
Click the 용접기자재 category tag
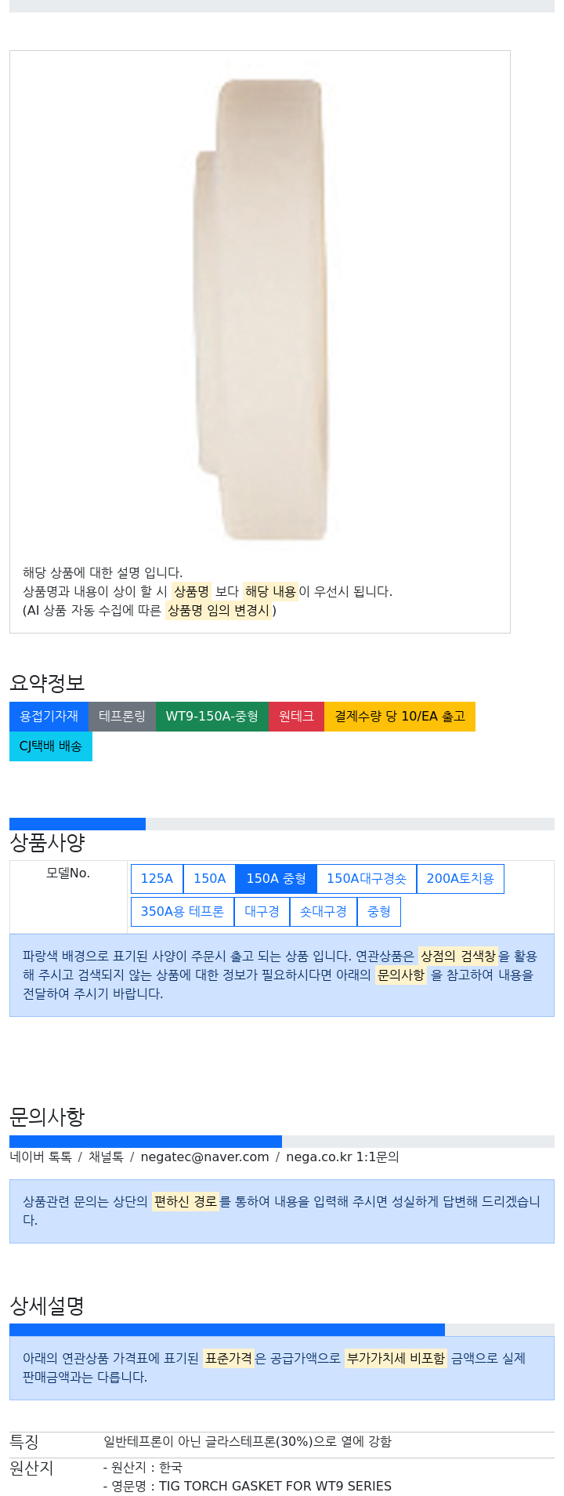(x=49, y=716)
